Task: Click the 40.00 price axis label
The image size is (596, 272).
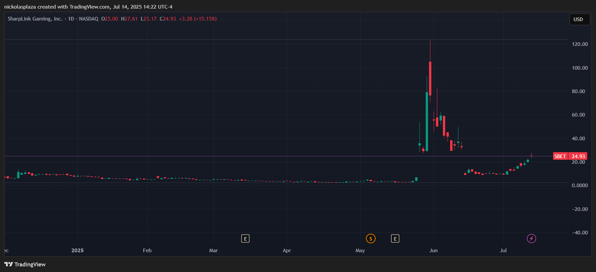Action: [578, 139]
